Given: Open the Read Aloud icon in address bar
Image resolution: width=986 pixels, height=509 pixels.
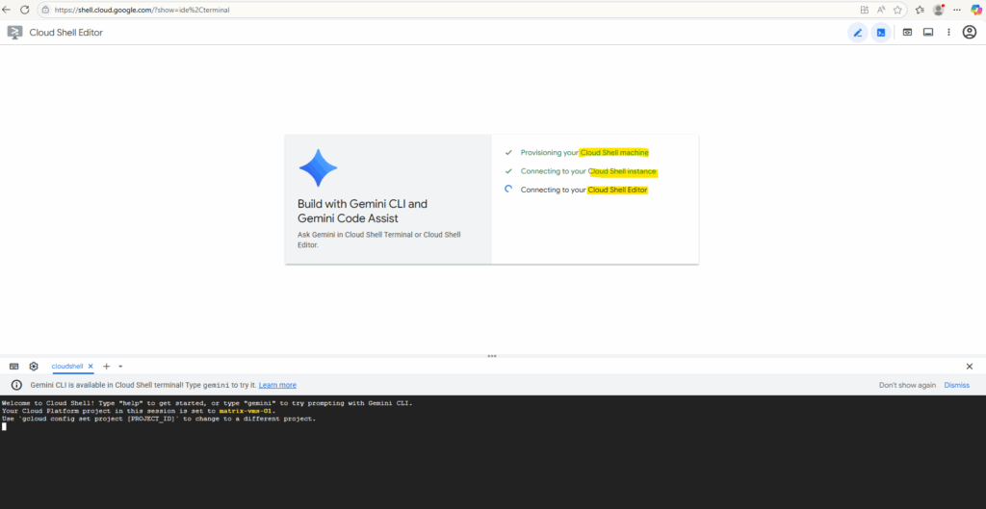Looking at the screenshot, I should coord(882,10).
